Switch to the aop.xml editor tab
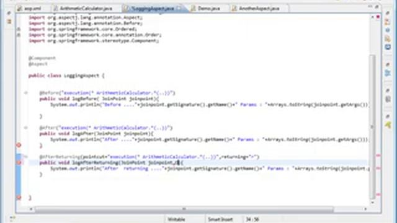The width and height of the screenshot is (397, 223). pos(30,8)
